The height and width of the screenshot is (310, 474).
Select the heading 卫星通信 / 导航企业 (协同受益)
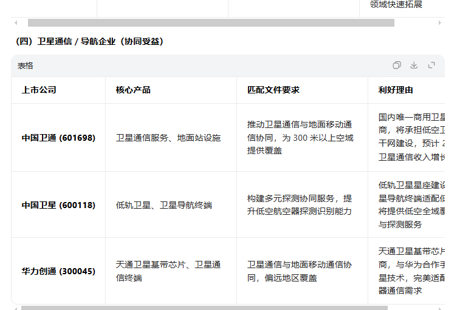click(x=90, y=41)
